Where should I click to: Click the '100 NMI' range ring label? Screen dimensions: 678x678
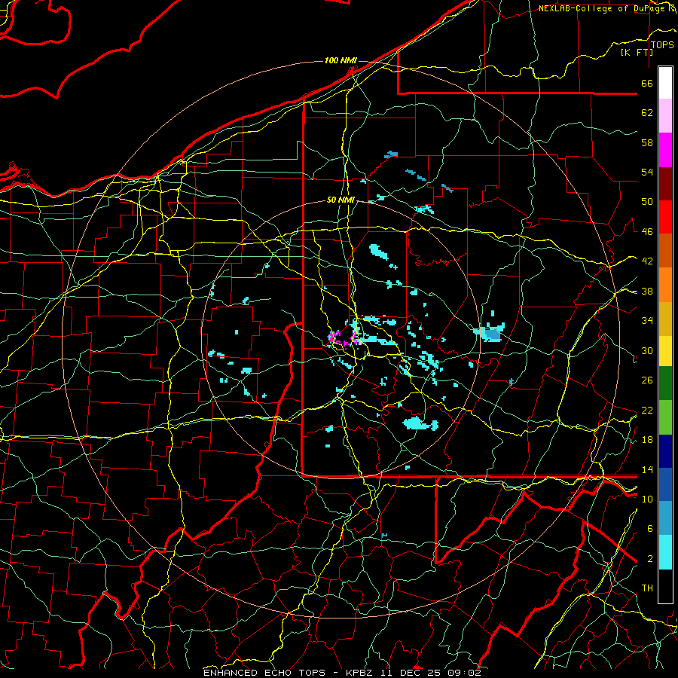(341, 60)
